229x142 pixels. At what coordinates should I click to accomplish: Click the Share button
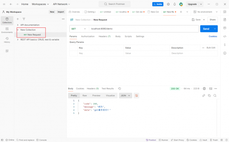[x=212, y=20]
